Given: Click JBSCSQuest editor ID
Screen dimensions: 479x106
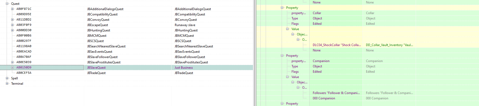Looking at the screenshot, I should tap(95, 41).
